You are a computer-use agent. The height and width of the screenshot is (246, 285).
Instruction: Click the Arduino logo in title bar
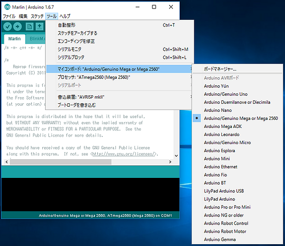tap(7, 7)
